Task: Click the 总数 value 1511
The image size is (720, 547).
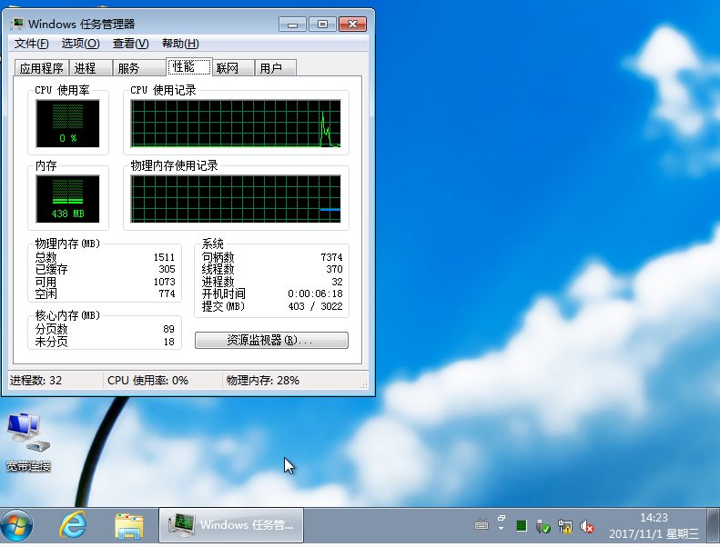Action: click(x=165, y=257)
